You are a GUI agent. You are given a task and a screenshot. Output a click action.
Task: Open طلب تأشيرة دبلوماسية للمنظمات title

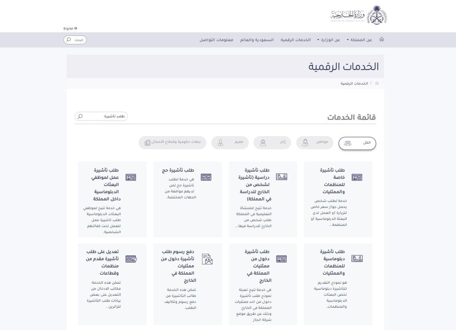[x=332, y=262]
